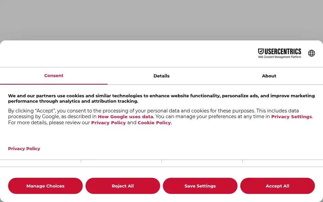Reject all cookies with Reject All
This screenshot has height=202, width=323.
point(123,186)
